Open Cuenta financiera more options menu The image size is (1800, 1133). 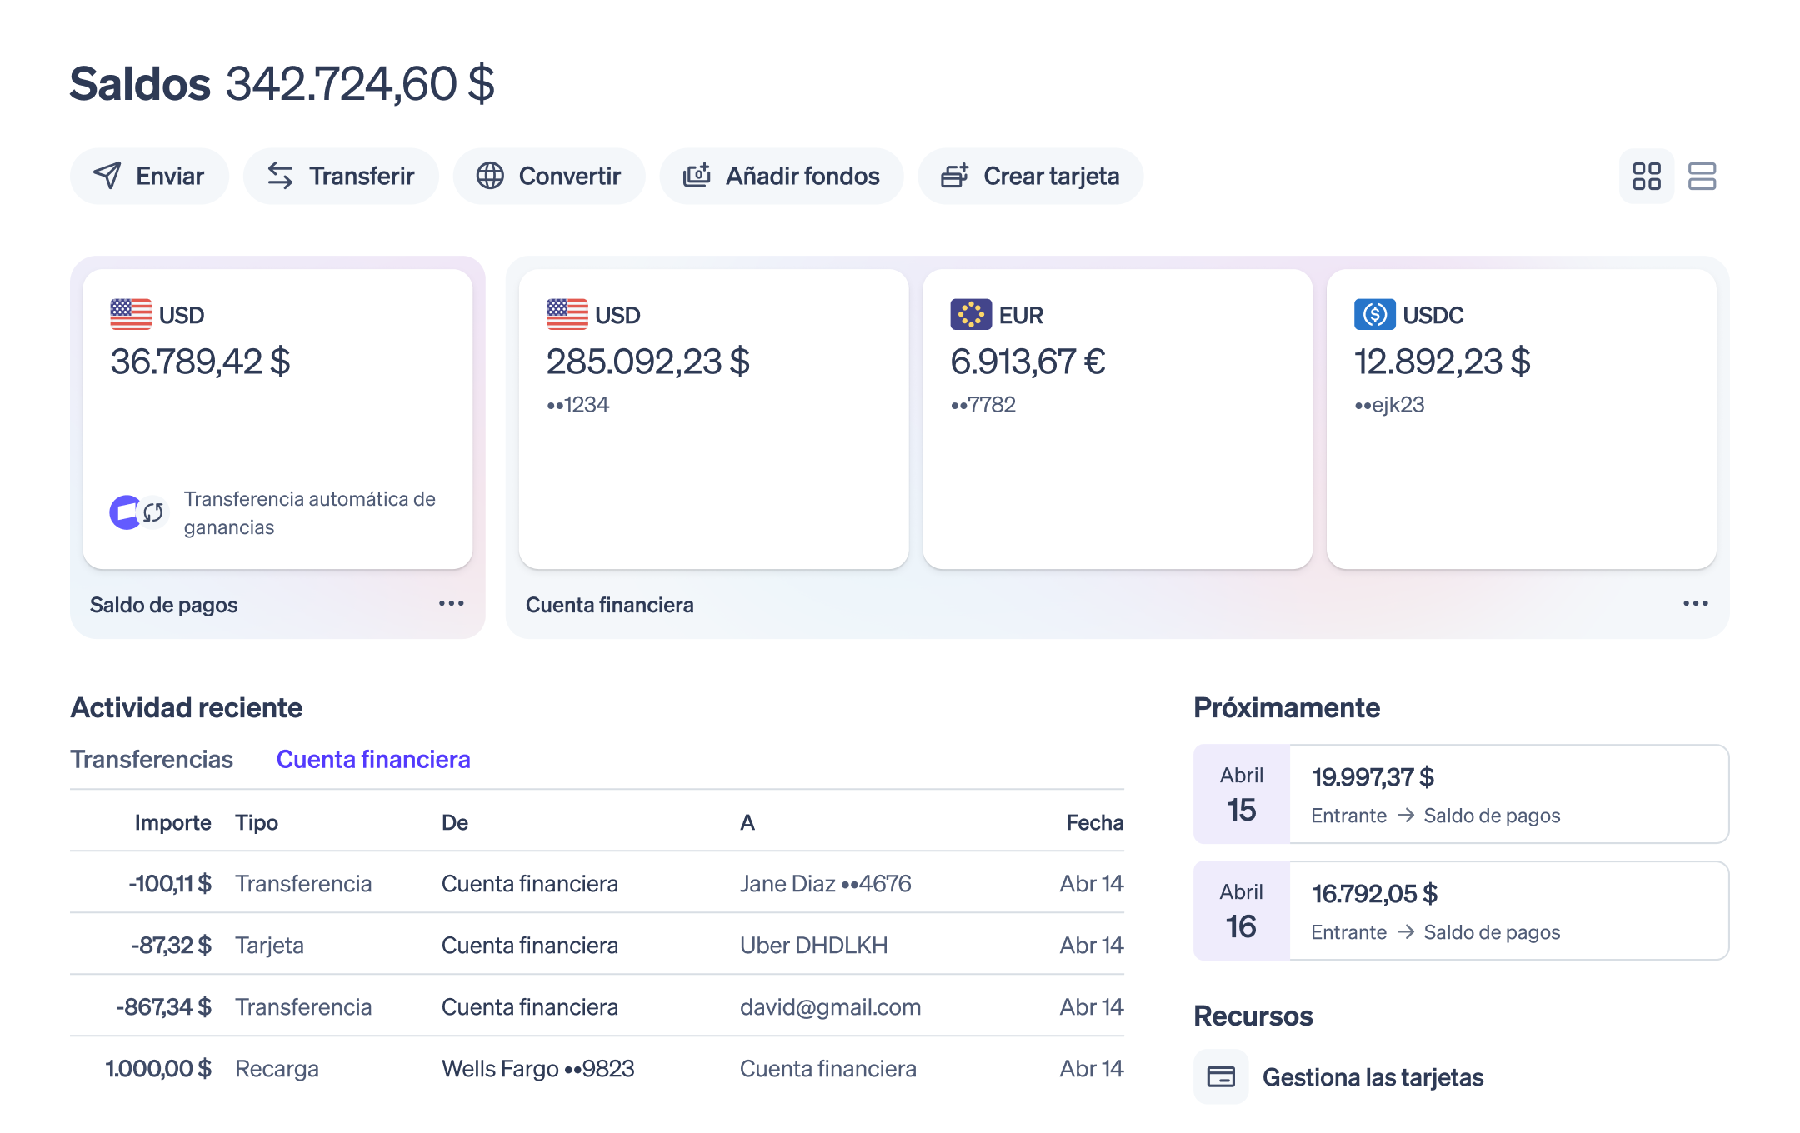(x=1696, y=603)
